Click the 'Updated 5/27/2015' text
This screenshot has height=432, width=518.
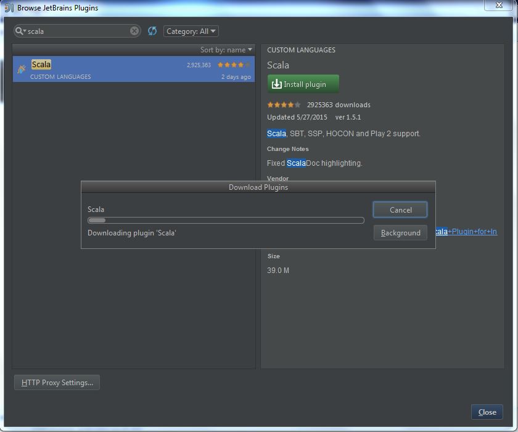(x=297, y=117)
